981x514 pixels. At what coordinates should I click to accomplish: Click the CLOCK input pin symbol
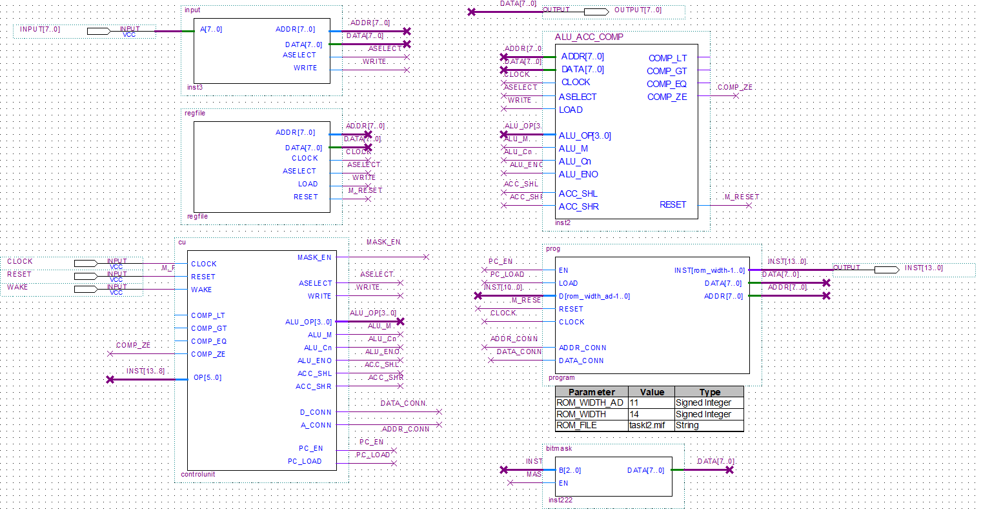click(x=86, y=263)
